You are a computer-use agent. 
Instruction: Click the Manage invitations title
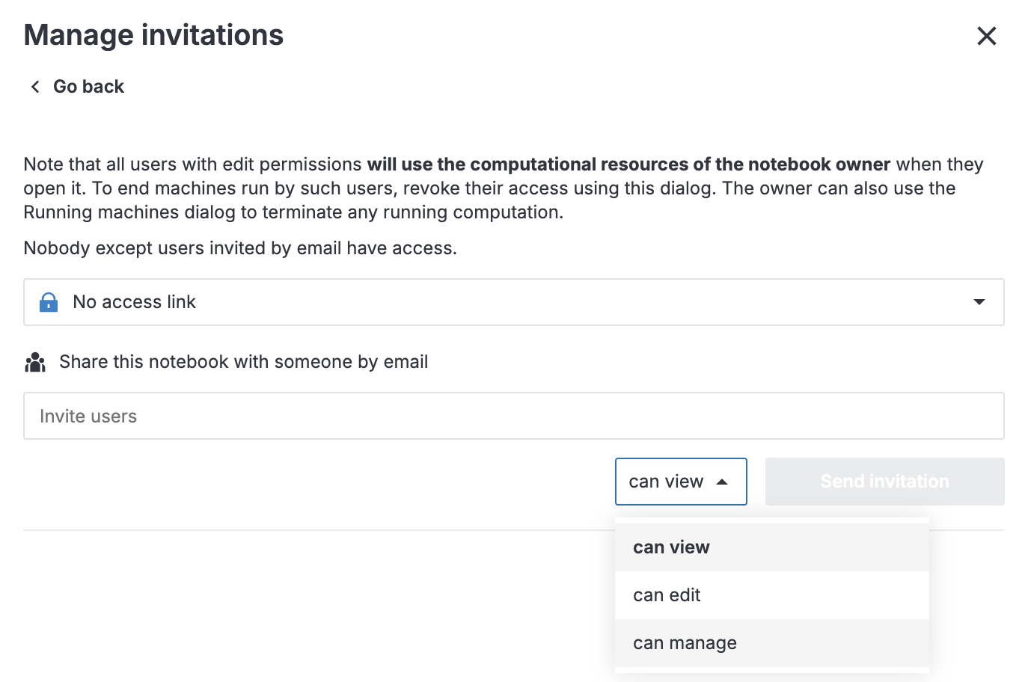point(153,34)
